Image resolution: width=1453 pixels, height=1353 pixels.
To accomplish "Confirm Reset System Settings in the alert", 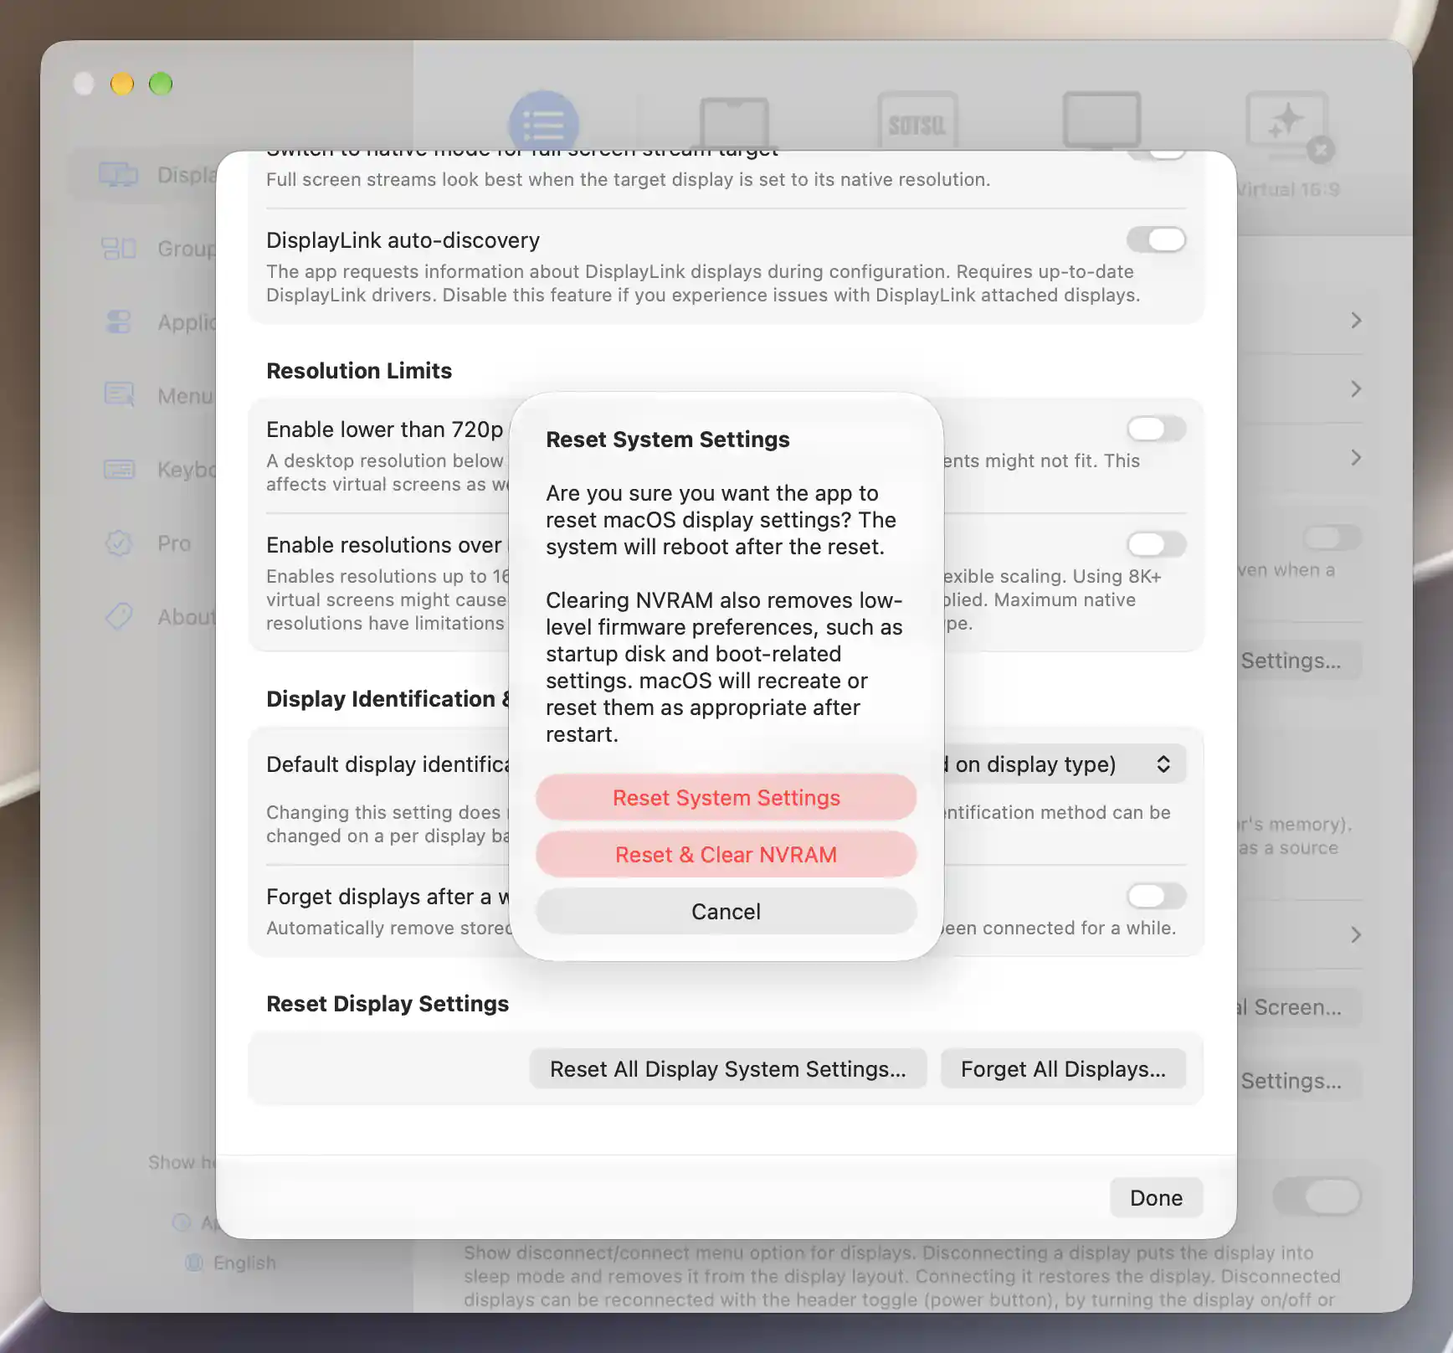I will pos(726,798).
